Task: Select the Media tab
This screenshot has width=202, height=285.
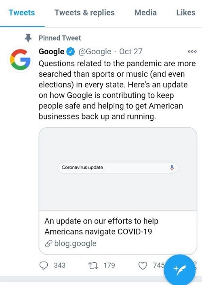Action: 145,13
